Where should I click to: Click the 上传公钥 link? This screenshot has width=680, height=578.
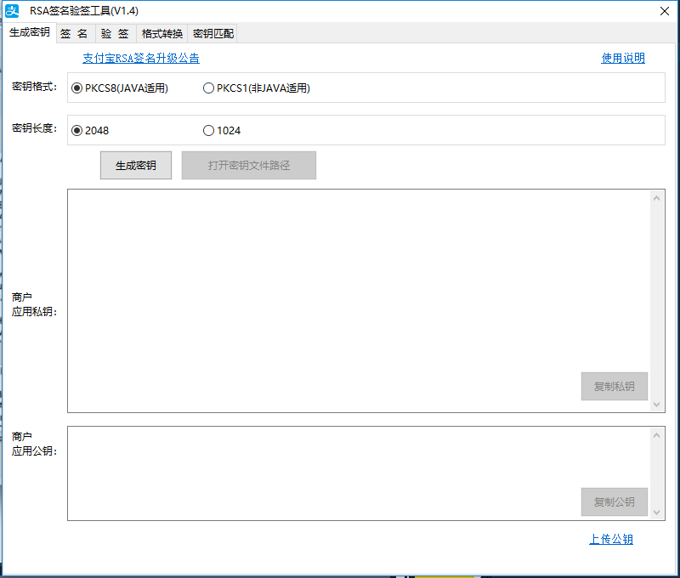611,540
